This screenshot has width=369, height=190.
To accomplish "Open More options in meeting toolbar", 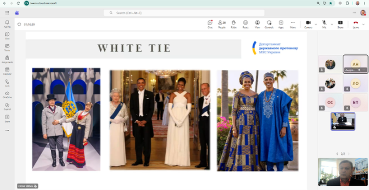I will (293, 24).
